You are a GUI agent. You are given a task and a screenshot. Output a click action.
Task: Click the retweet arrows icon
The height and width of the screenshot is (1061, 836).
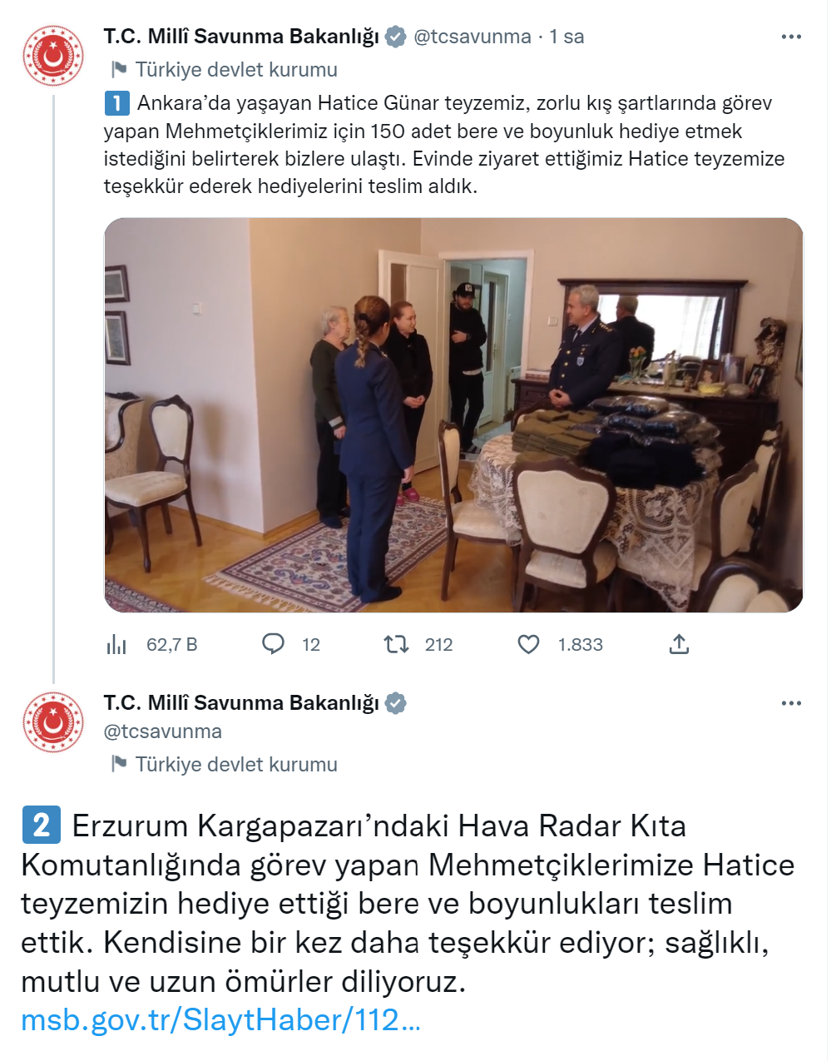click(396, 644)
